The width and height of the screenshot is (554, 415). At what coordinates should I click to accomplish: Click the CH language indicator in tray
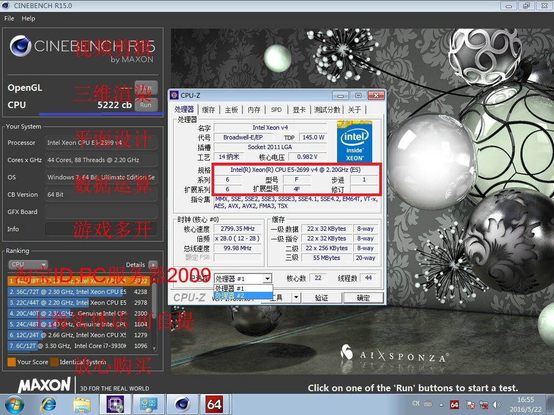416,403
